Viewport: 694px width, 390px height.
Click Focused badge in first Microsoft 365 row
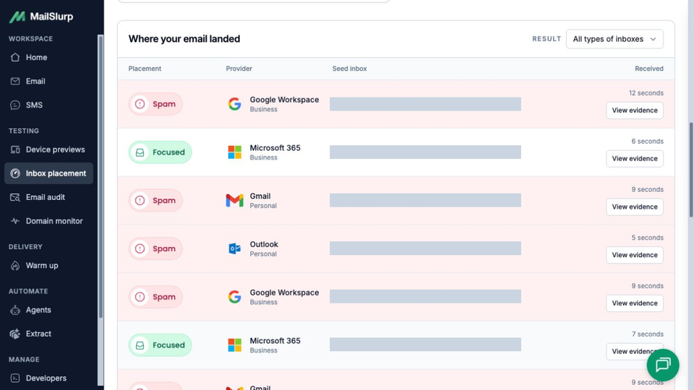click(x=160, y=152)
